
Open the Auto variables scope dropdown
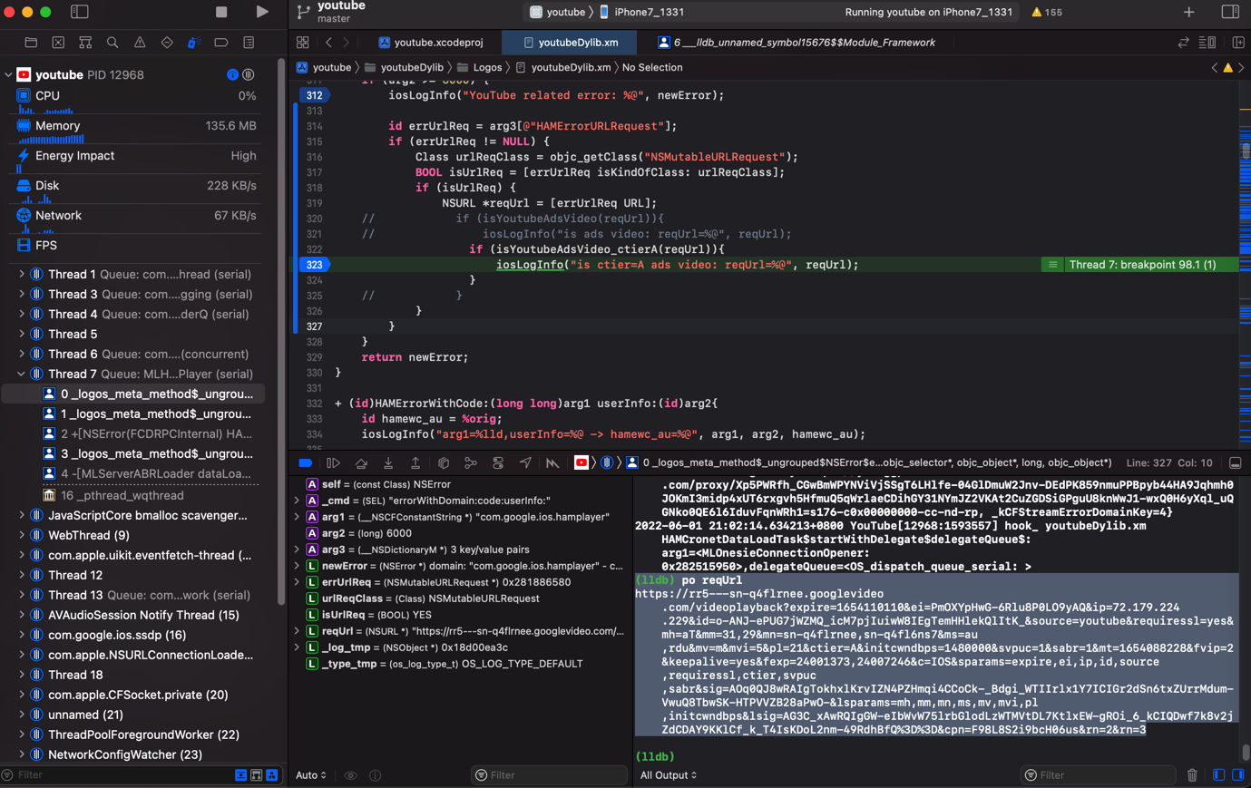[310, 775]
